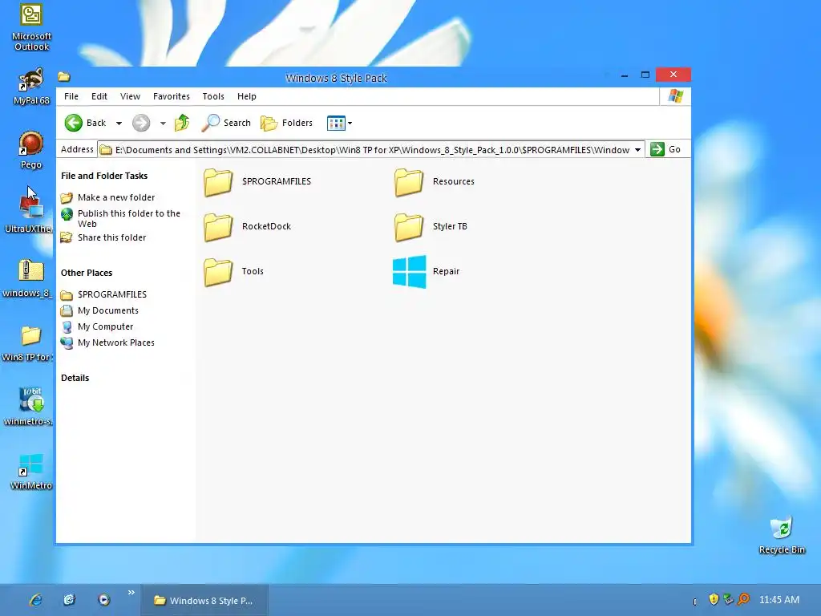Viewport: 821px width, 616px height.
Task: Open the Views button menu
Action: 339,123
